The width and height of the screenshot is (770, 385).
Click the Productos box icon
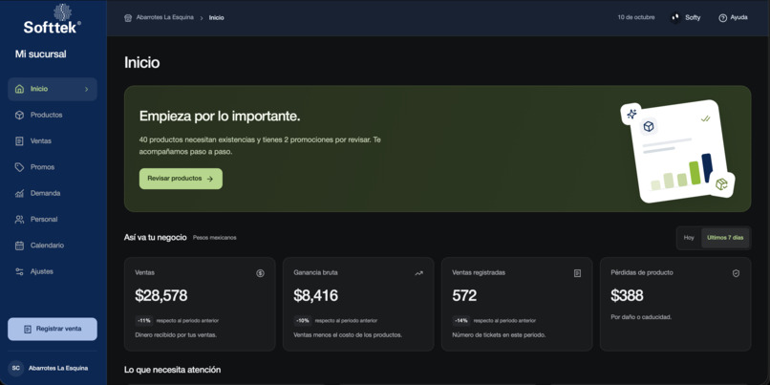(x=20, y=115)
